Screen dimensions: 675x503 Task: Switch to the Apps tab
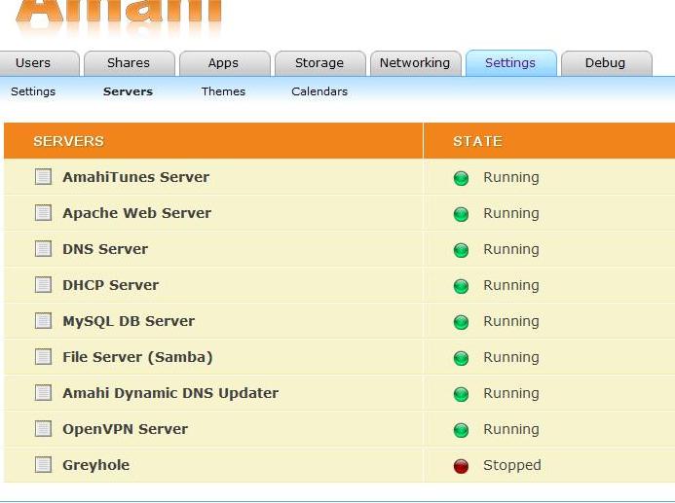tap(224, 63)
